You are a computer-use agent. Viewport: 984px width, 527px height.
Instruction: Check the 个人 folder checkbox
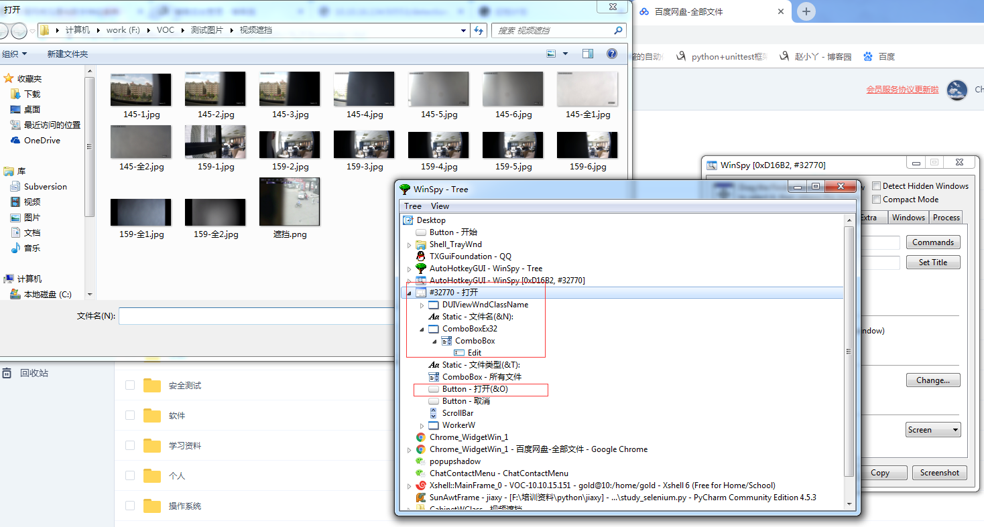tap(130, 475)
